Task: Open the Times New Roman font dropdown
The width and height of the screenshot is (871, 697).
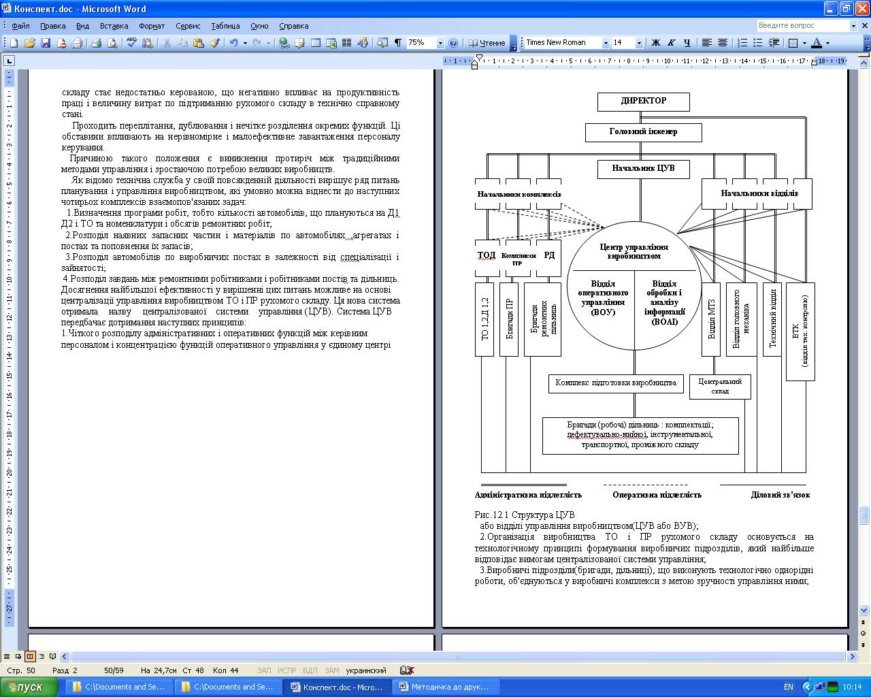Action: (606, 43)
